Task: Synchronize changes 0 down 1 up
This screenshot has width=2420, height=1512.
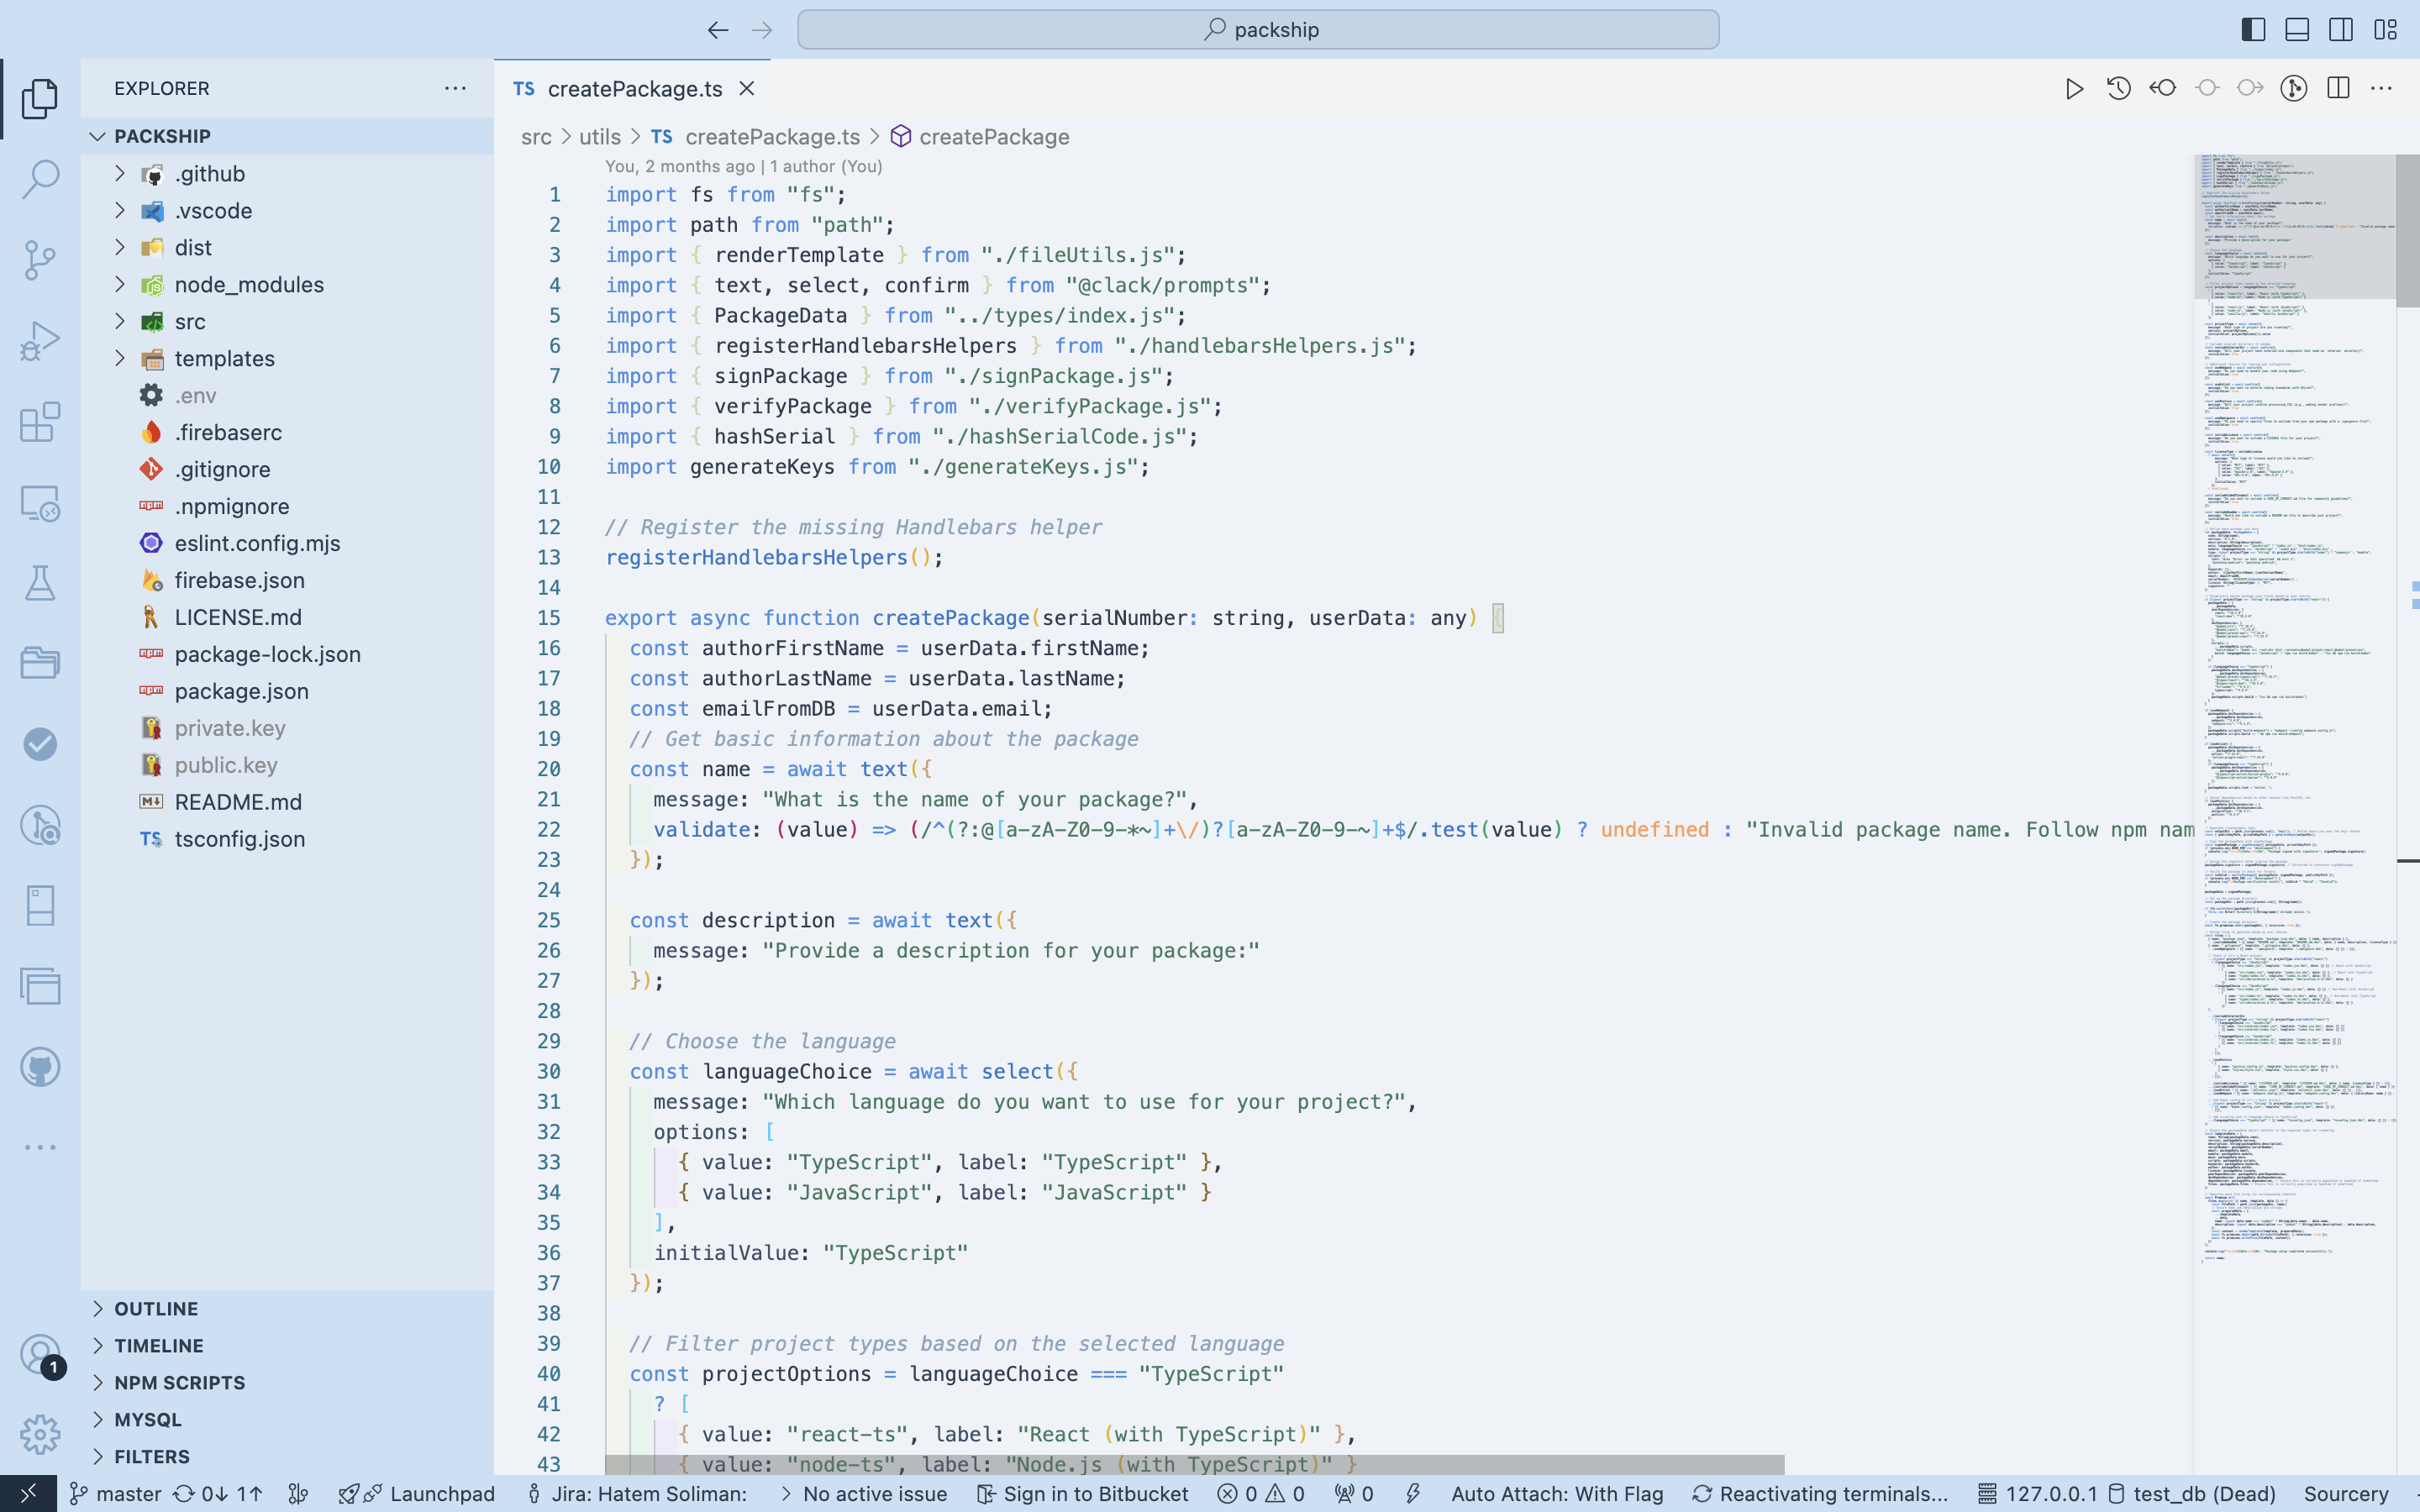Action: click(217, 1494)
